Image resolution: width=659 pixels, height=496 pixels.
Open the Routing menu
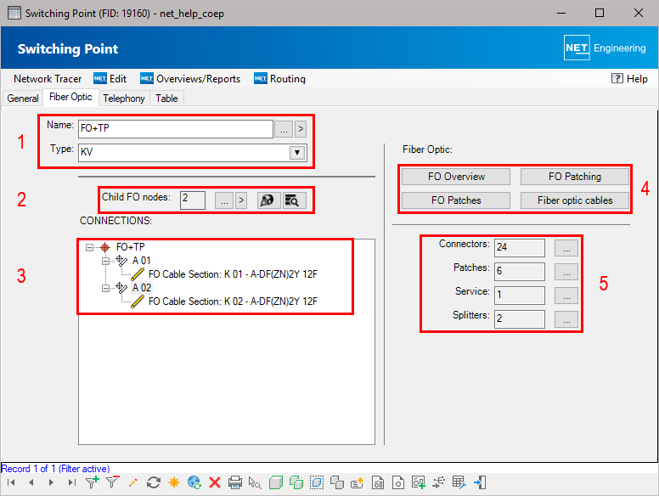280,79
